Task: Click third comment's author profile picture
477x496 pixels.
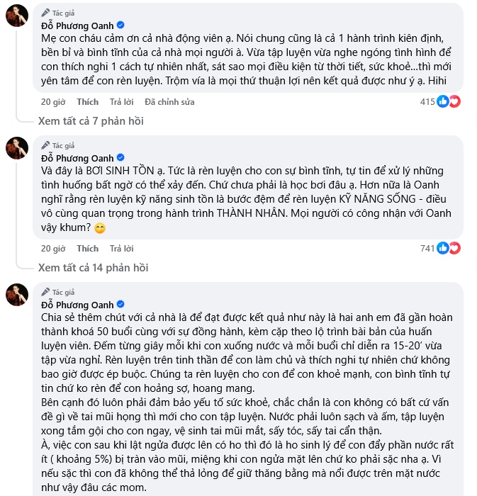Action: [x=17, y=293]
